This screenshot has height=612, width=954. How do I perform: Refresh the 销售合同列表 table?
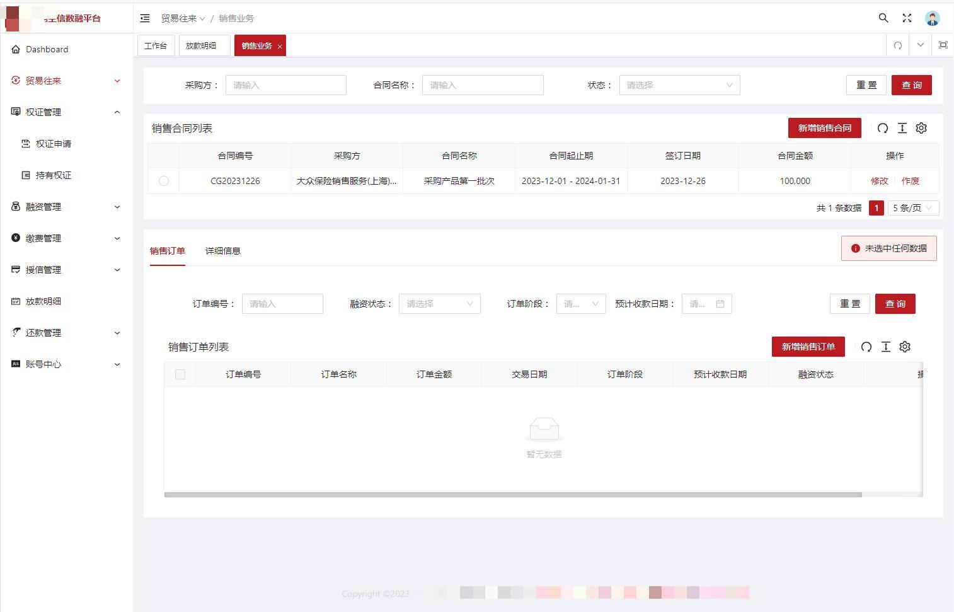[882, 128]
